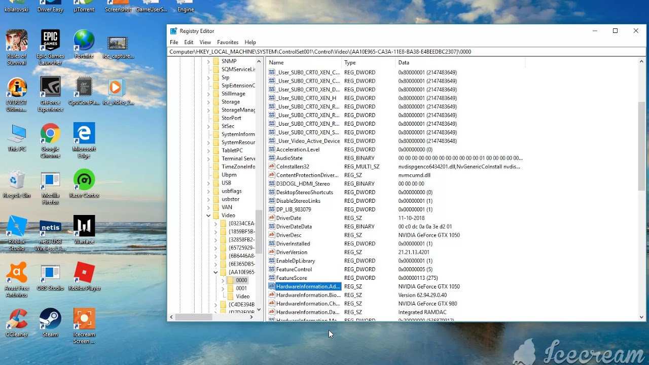649x365 pixels.
Task: Open OBS Studio desktop shortcut
Action: point(50,277)
